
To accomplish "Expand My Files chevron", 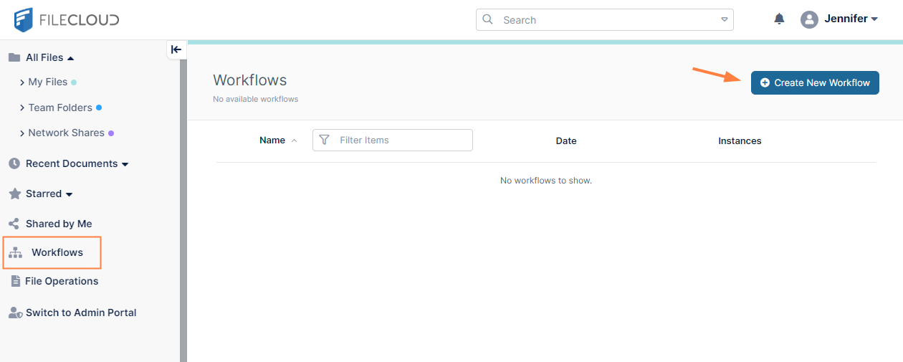I will point(22,82).
